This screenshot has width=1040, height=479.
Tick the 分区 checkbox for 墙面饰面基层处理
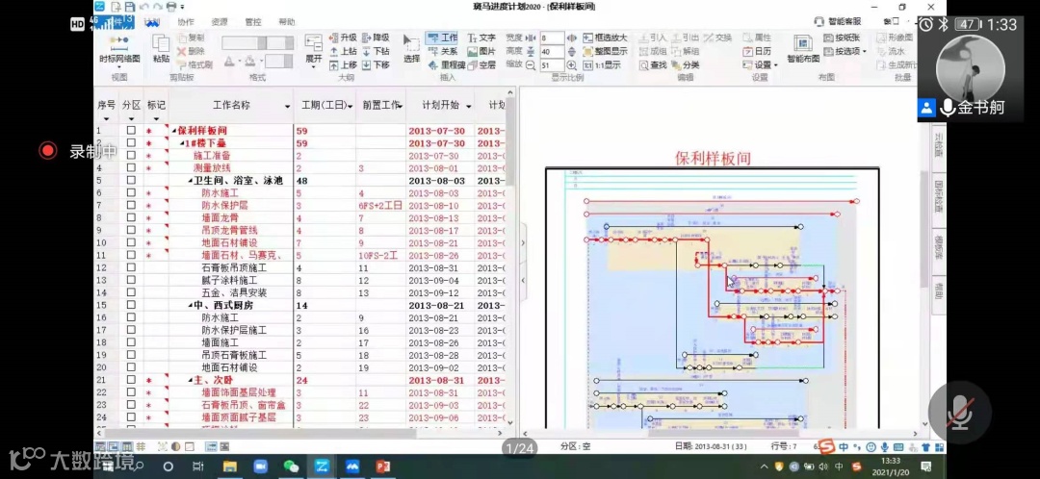click(x=131, y=392)
